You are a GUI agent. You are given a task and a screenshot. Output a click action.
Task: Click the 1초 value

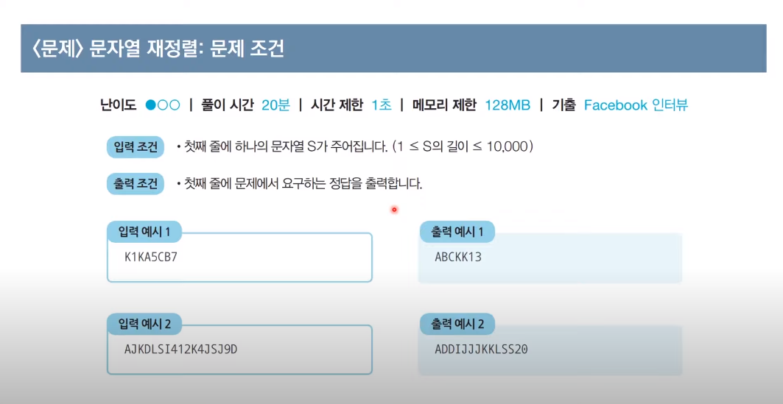pos(382,105)
